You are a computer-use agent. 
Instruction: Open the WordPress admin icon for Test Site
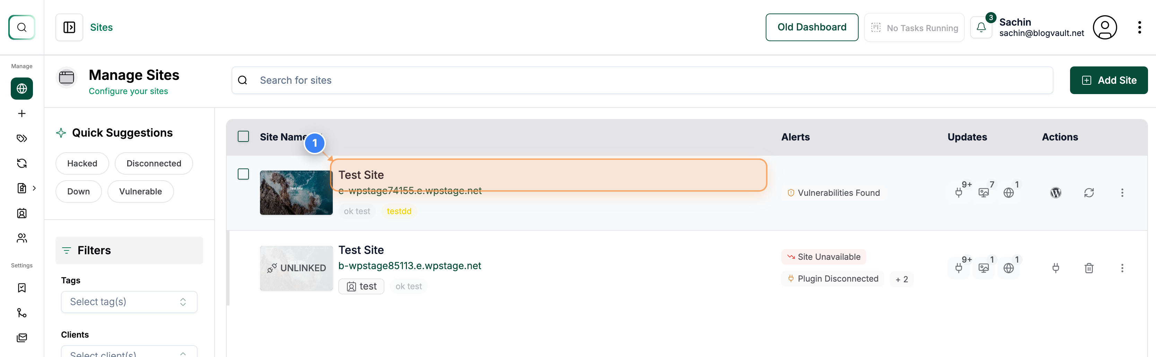tap(1055, 193)
